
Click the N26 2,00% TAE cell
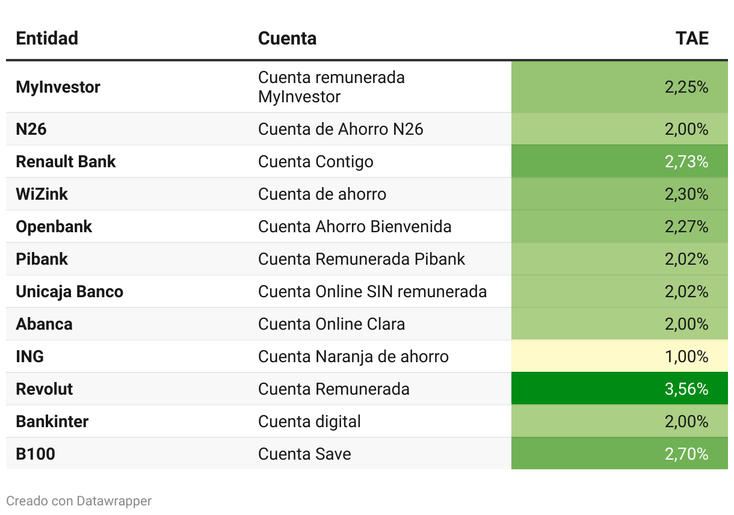620,129
